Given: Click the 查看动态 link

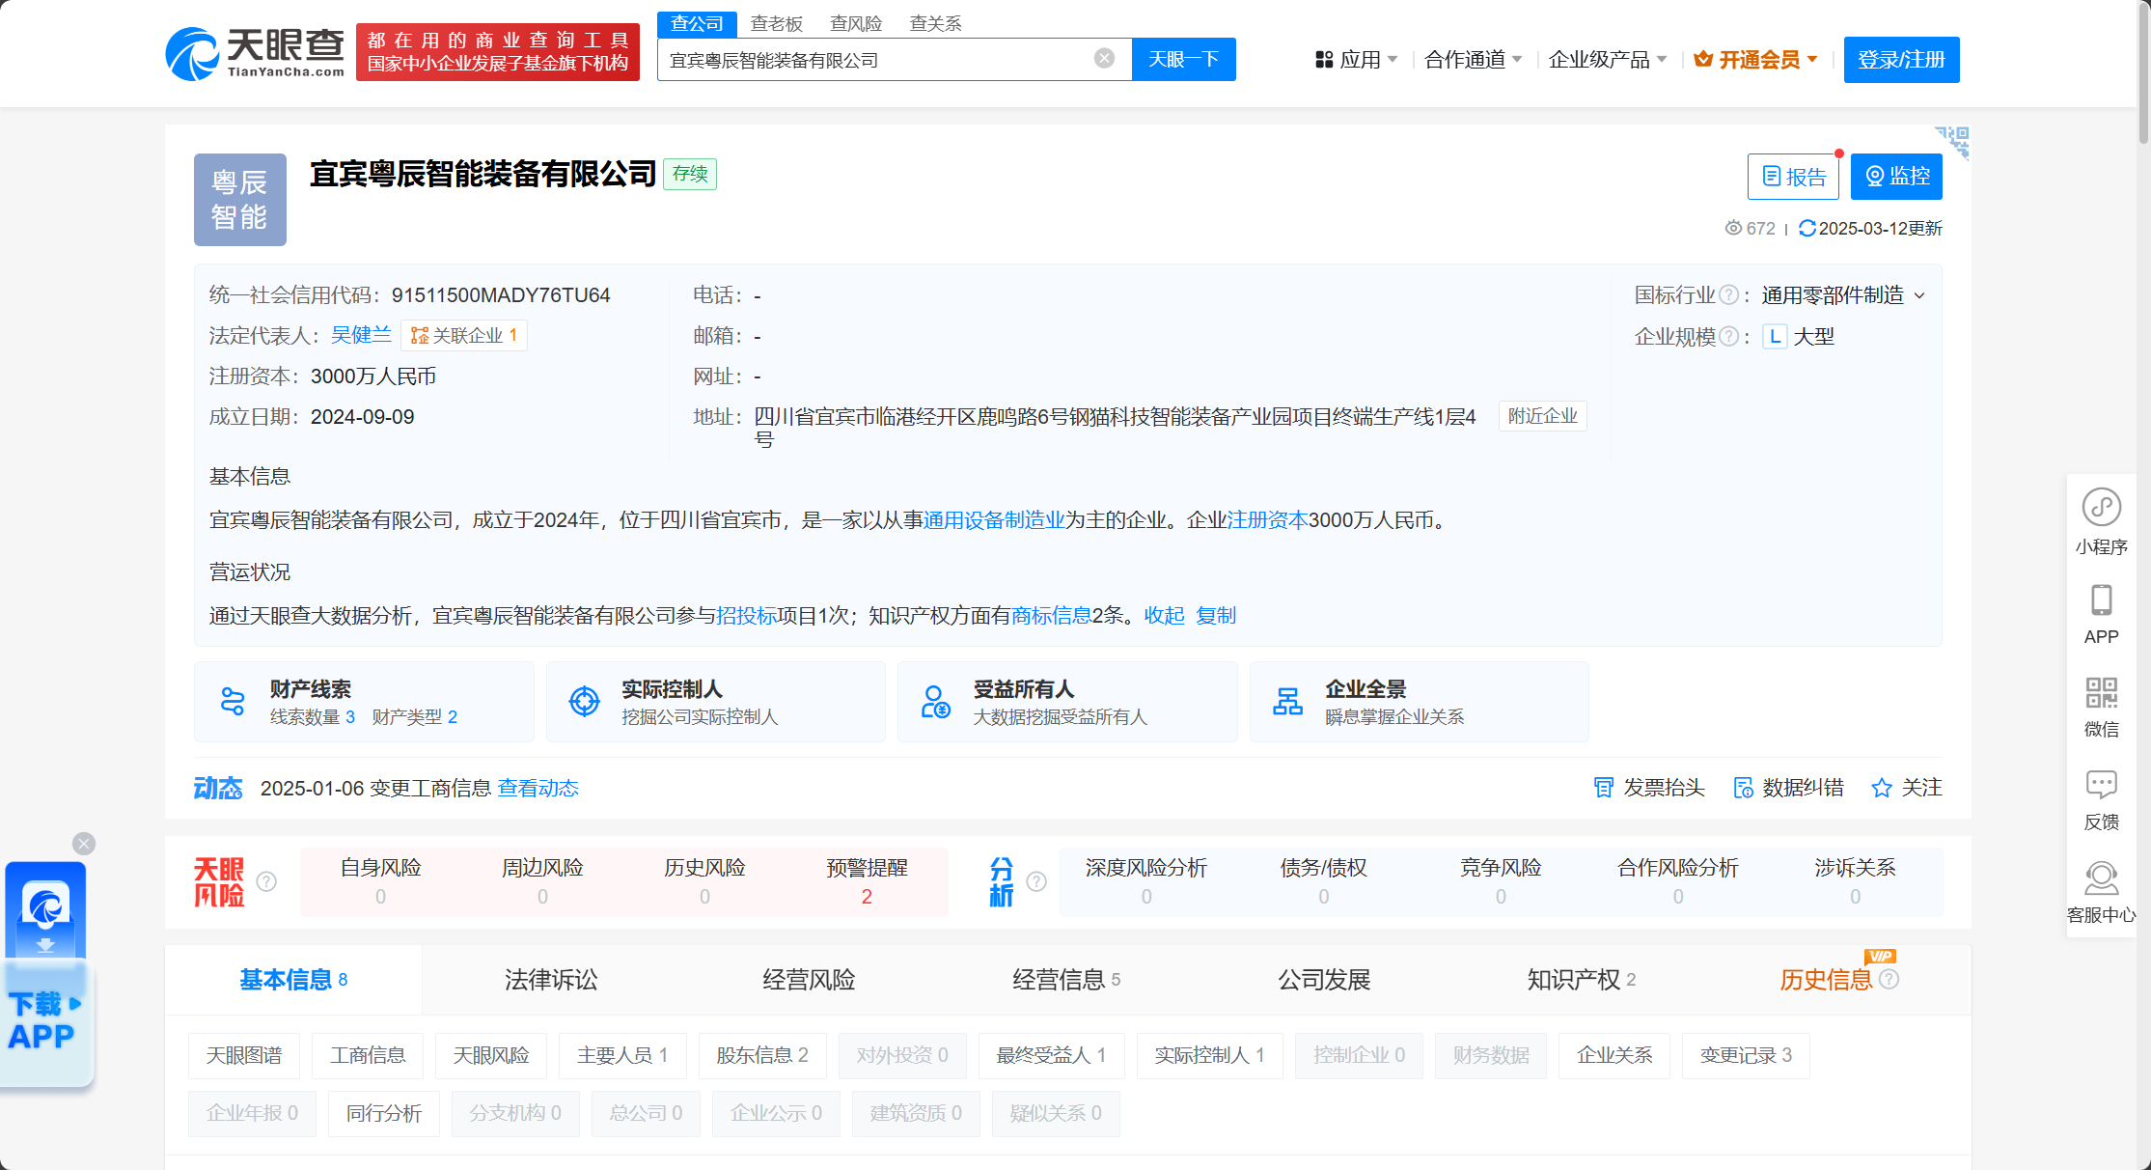Looking at the screenshot, I should (x=538, y=789).
